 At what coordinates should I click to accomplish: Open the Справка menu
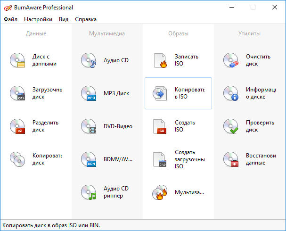(86, 19)
